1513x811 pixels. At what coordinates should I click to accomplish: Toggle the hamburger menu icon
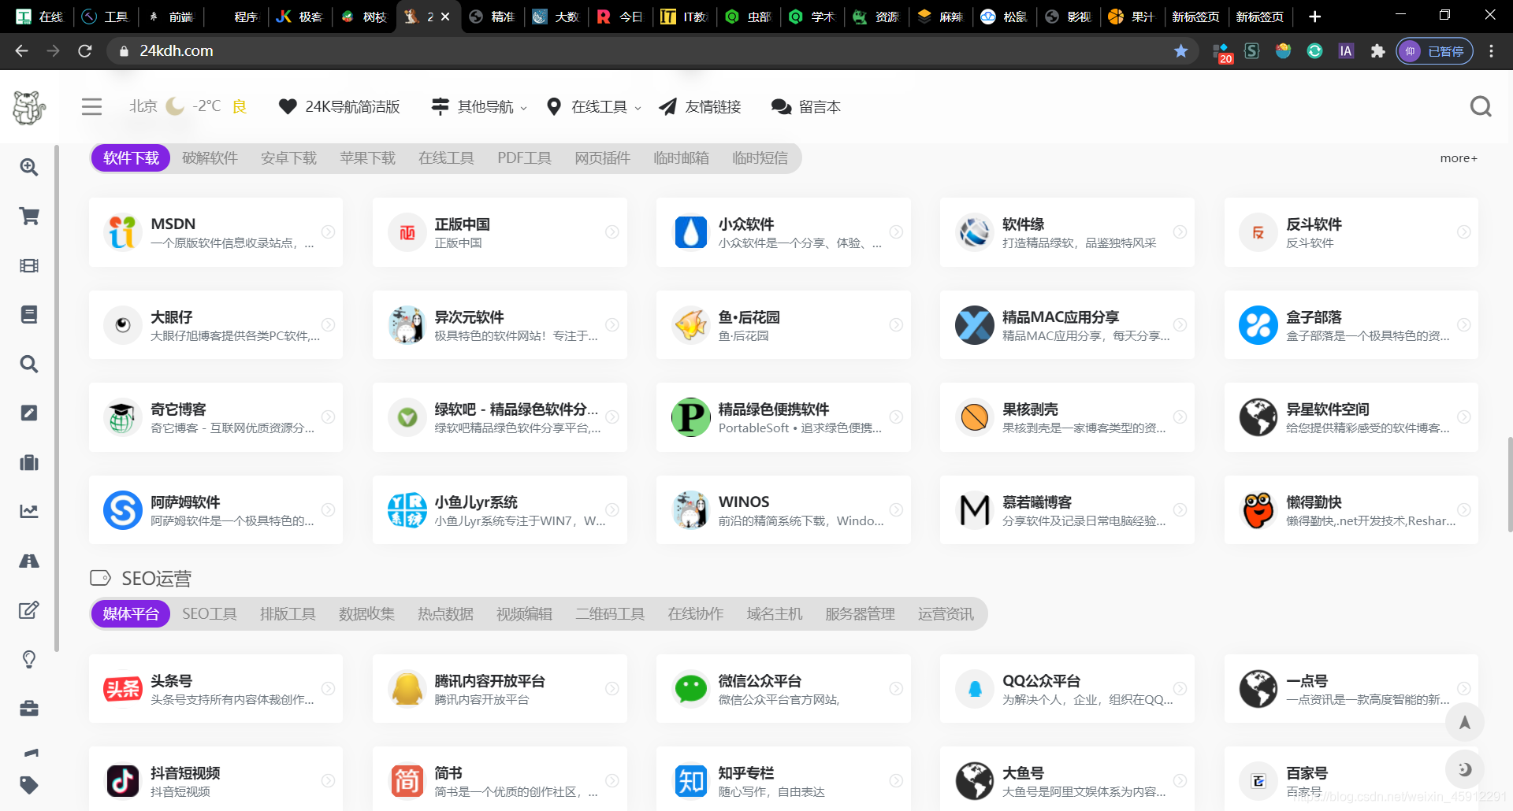[91, 106]
